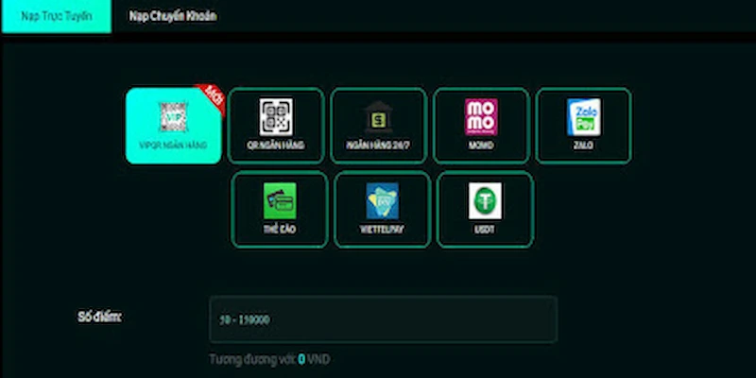Viewport: 756px width, 378px height.
Task: Select the Thẻ Cào card icon
Action: click(x=280, y=200)
